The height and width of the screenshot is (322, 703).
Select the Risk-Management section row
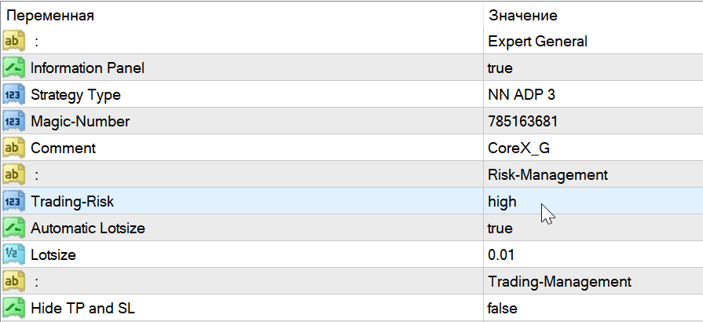click(x=352, y=174)
